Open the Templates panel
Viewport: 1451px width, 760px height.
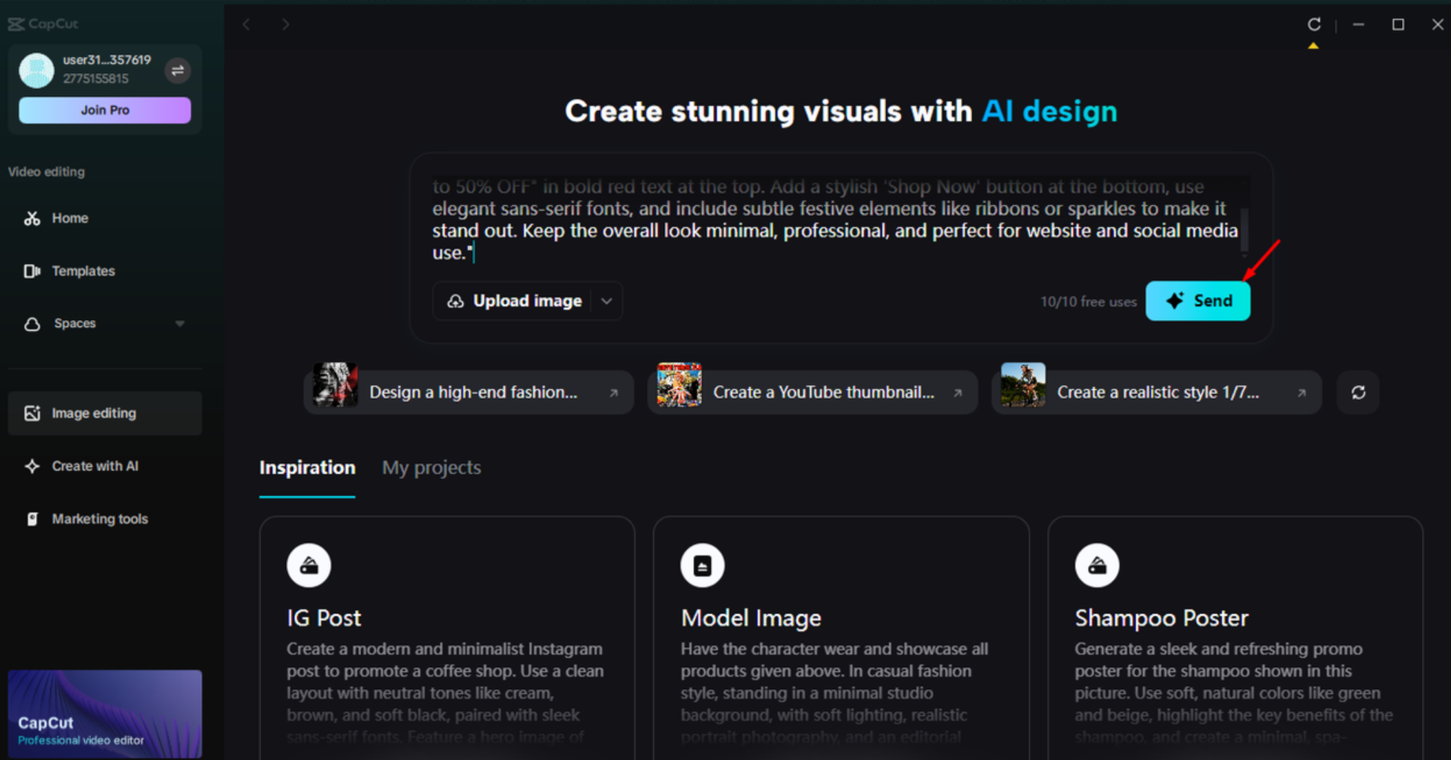pyautogui.click(x=83, y=271)
